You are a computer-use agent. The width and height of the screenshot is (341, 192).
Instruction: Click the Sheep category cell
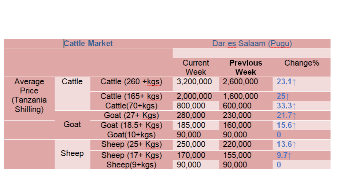(x=72, y=153)
